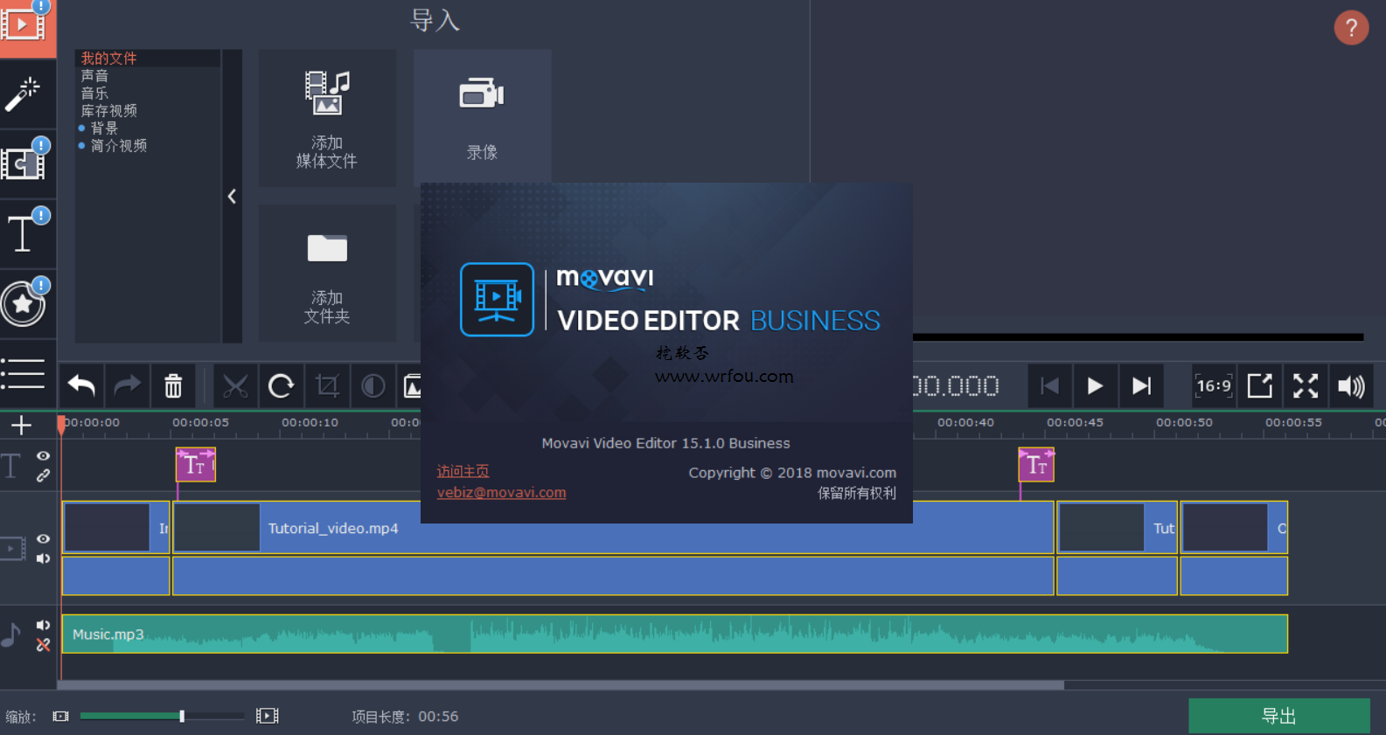1386x735 pixels.
Task: Open the 16:9 aspect ratio selector
Action: click(1214, 385)
